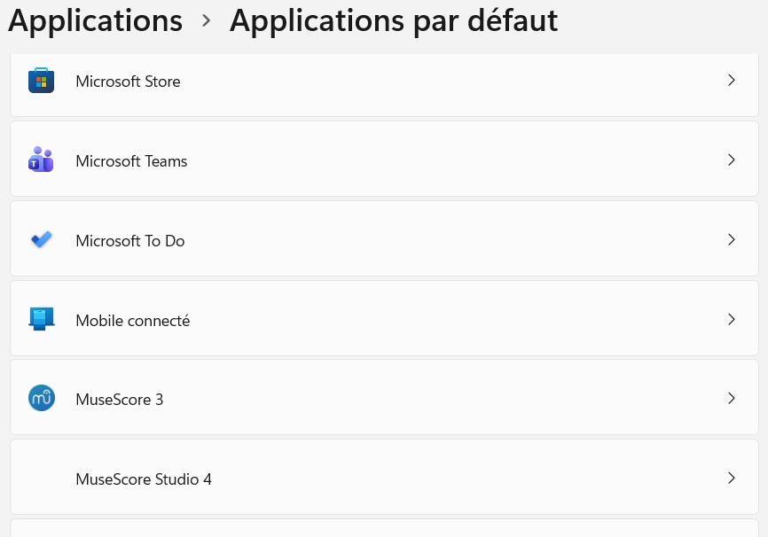Open Microsoft To Do chevron arrow
The image size is (768, 537).
731,240
